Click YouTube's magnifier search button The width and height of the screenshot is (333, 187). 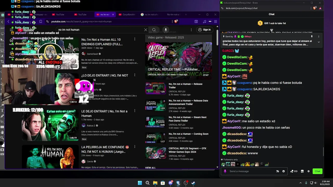tap(154, 30)
